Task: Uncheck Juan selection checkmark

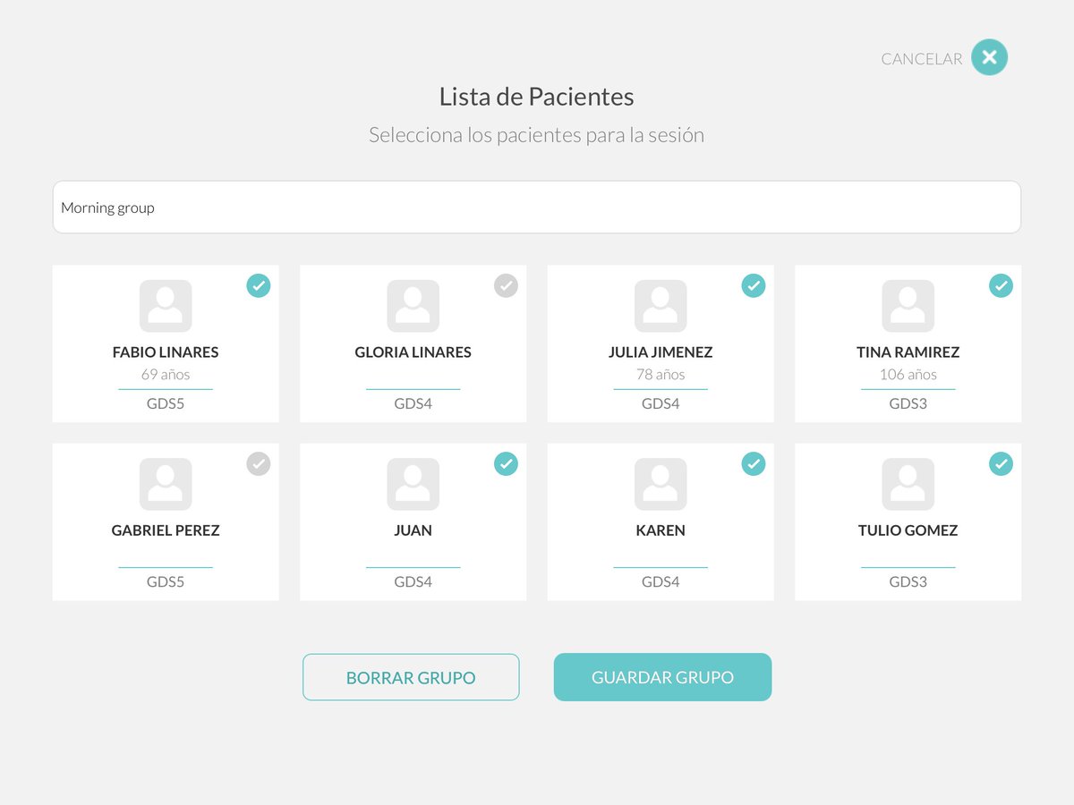Action: (x=506, y=463)
